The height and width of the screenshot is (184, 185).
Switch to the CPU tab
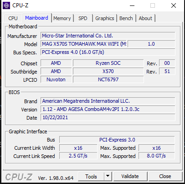13,18
